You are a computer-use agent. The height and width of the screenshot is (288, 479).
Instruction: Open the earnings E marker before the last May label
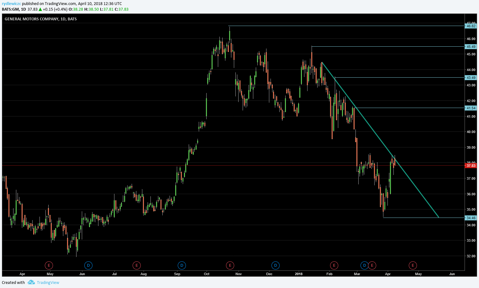tap(413, 265)
